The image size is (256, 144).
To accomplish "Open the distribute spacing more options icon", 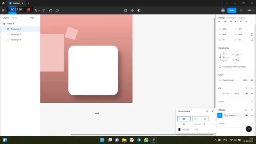I will 251,22.
